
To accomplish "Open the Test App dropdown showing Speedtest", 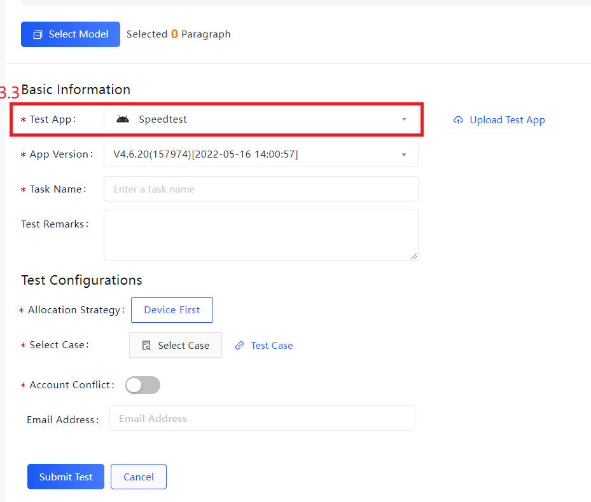I will [x=261, y=119].
